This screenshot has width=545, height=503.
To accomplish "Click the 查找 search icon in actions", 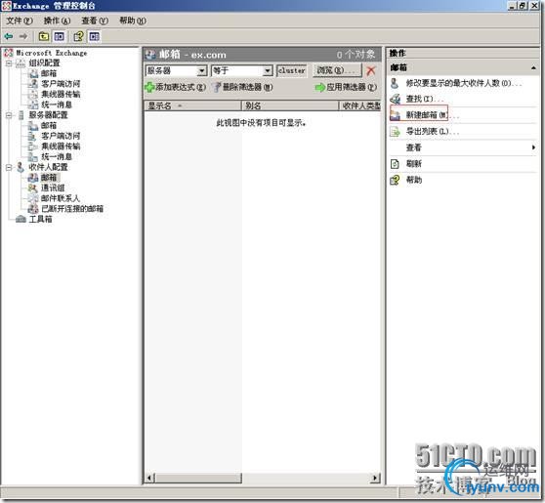I will point(396,99).
